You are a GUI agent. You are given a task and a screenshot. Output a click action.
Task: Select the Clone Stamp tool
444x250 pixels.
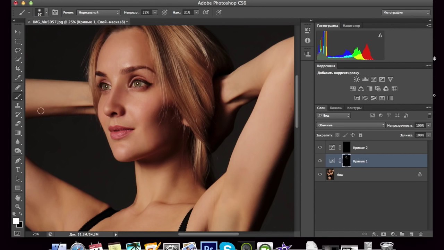(18, 106)
